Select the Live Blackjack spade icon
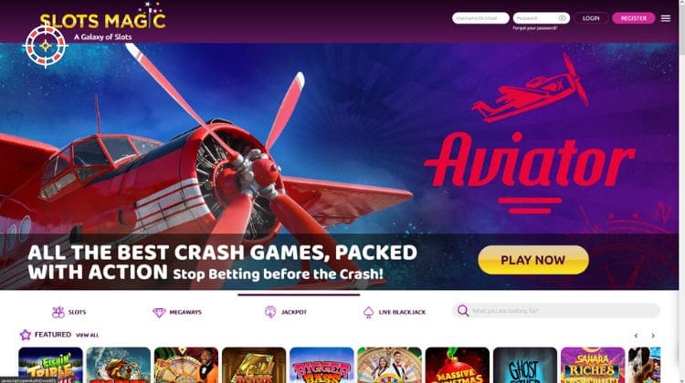The width and height of the screenshot is (685, 383). point(368,313)
